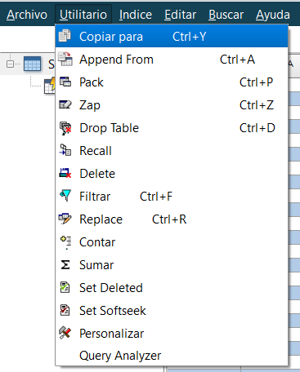Screen dimensions: 300x372
Task: Click the Filtrar funnel icon
Action: tap(65, 196)
